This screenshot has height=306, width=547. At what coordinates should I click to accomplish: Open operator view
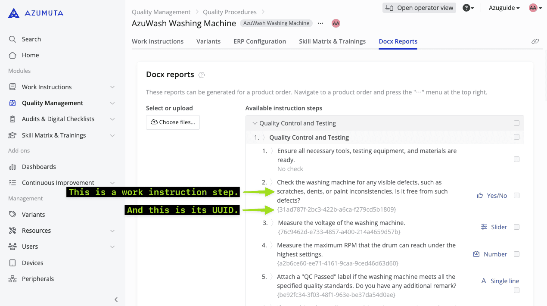coord(419,7)
